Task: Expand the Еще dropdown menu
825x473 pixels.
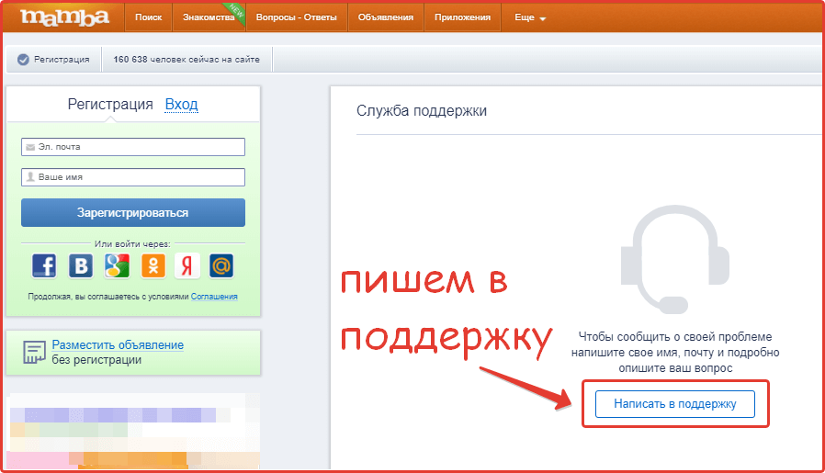Action: coord(530,17)
